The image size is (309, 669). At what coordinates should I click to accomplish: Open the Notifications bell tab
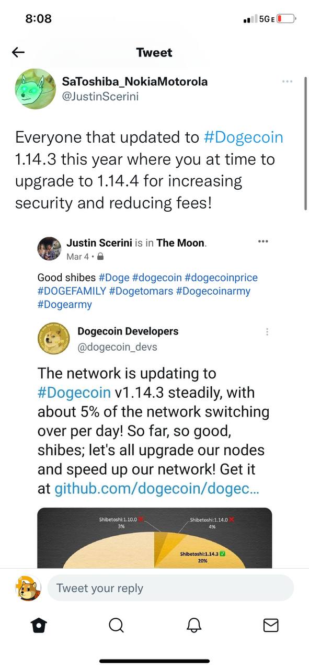click(x=194, y=625)
